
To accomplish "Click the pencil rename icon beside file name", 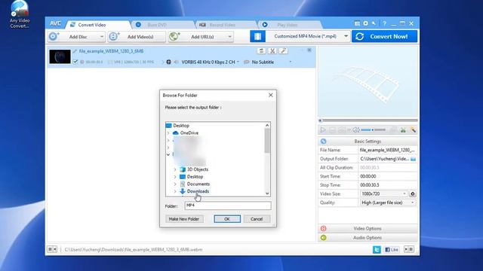I will coord(75,51).
